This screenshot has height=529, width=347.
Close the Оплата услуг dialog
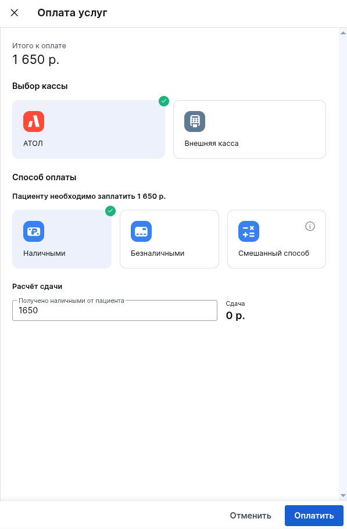point(15,13)
